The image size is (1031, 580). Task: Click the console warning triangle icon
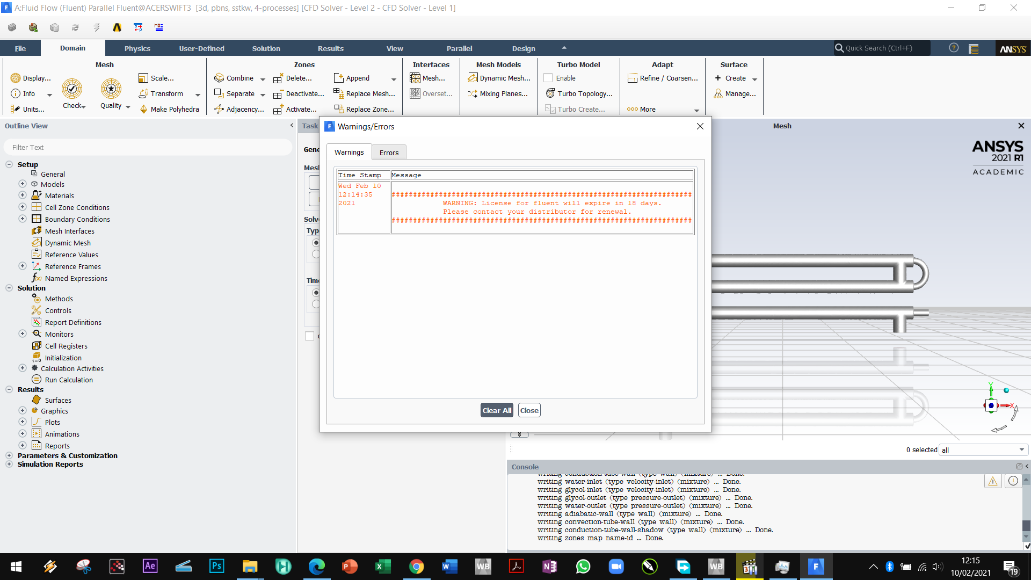click(x=993, y=481)
